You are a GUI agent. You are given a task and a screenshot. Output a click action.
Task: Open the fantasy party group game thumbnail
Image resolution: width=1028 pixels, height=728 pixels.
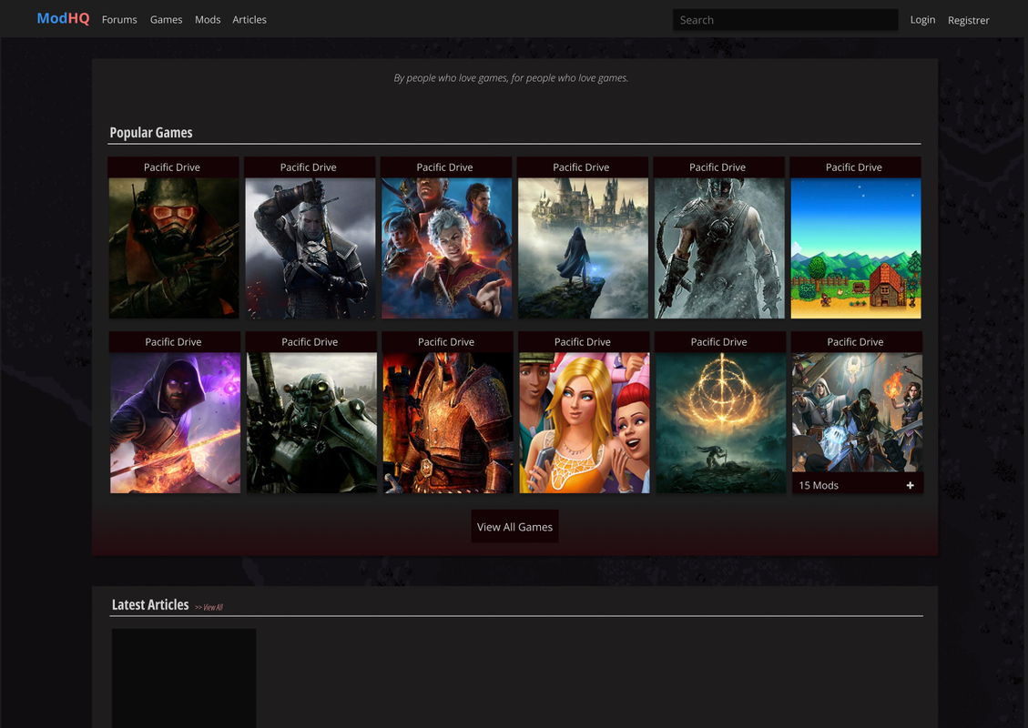coord(446,248)
